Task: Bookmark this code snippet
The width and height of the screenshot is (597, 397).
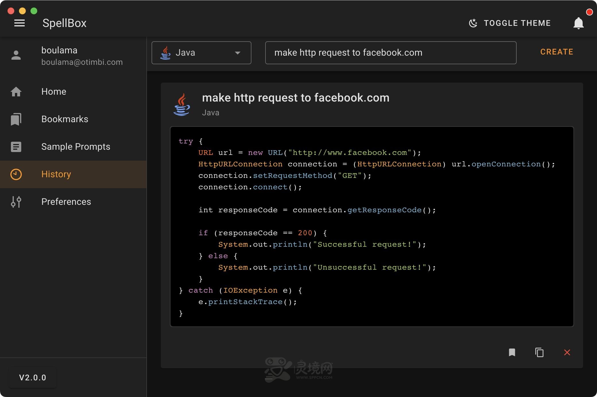Action: pyautogui.click(x=512, y=353)
